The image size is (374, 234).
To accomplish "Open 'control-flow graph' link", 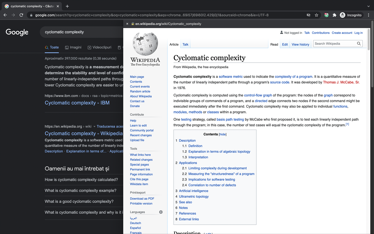I will pos(258,95).
